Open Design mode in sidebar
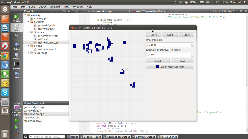Screen dimensions: 248x139 click(17, 37)
